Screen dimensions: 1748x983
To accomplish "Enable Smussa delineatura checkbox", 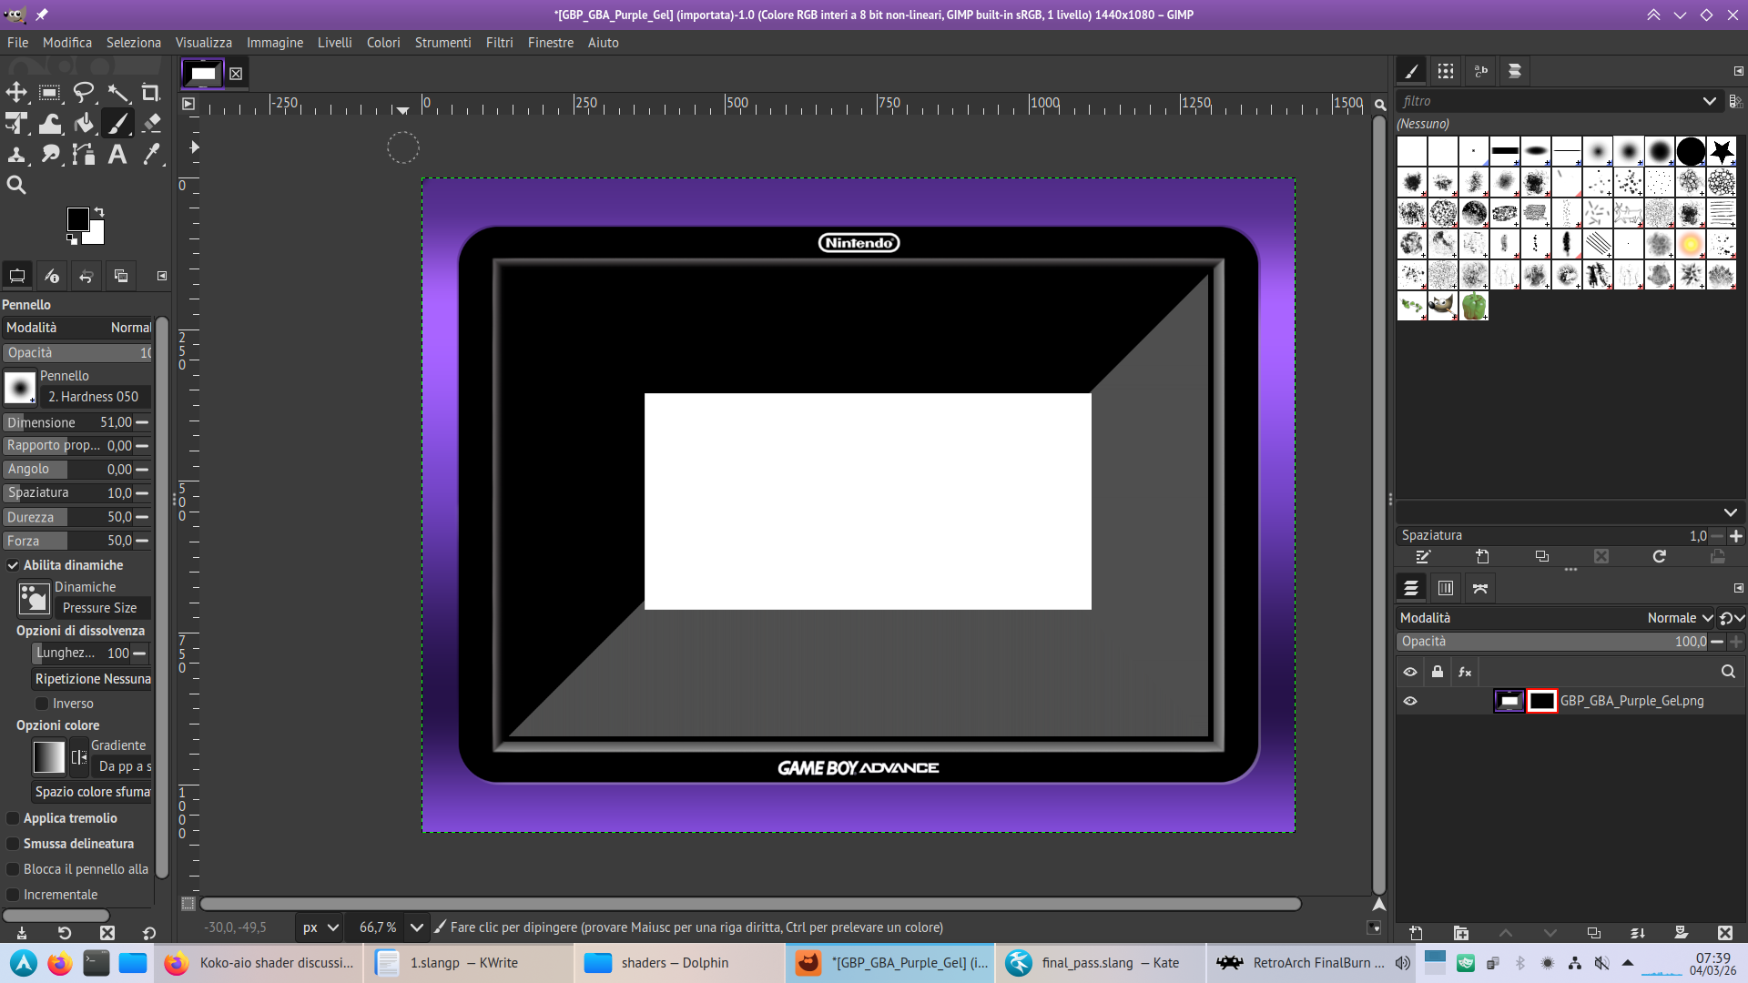I will pos(14,844).
